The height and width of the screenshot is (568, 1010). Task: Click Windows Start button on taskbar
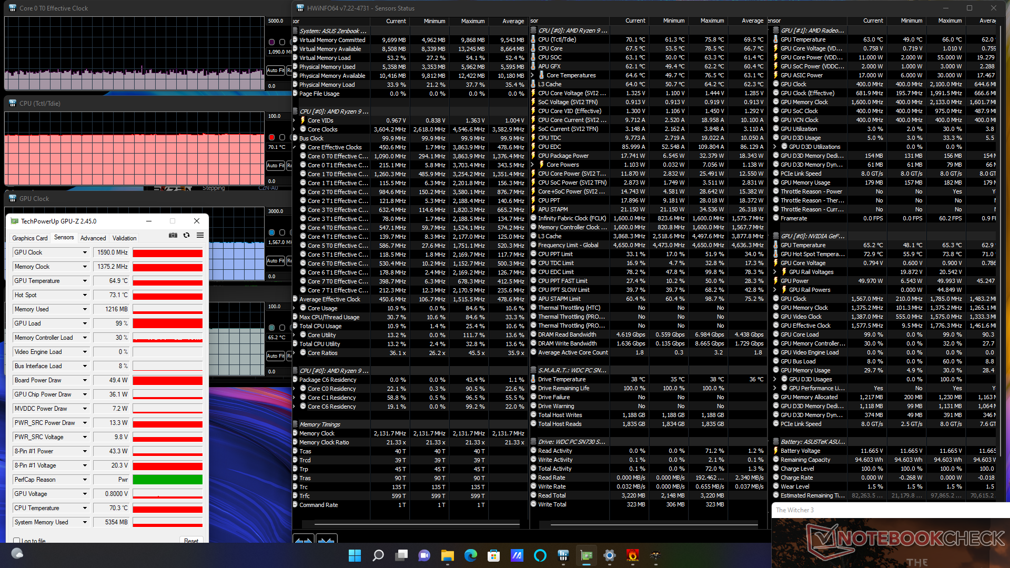(355, 555)
